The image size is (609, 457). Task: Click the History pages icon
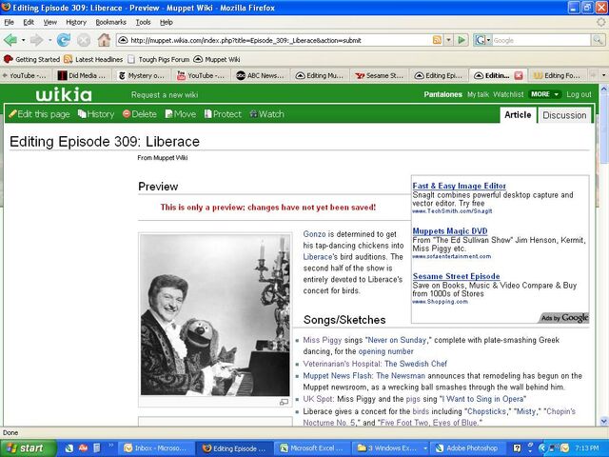coord(82,114)
